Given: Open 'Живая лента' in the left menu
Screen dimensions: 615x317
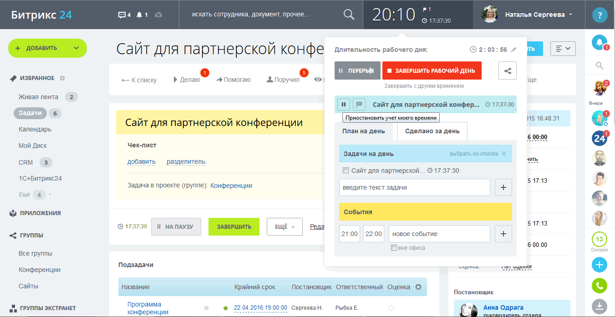Looking at the screenshot, I should (38, 96).
